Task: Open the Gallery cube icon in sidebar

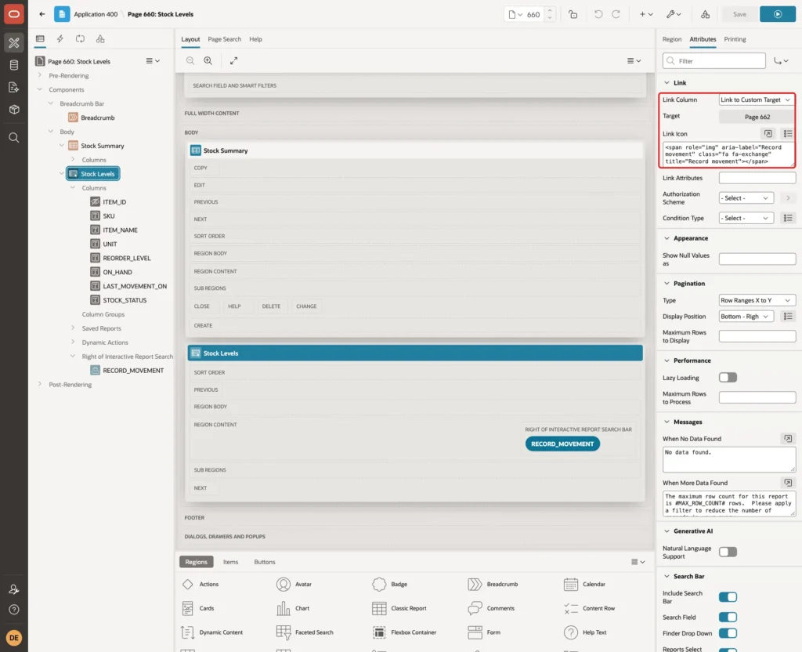Action: pos(14,110)
